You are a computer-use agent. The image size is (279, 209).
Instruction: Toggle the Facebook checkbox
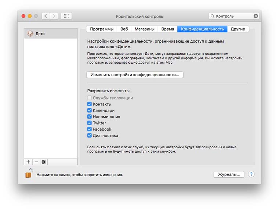[89, 129]
